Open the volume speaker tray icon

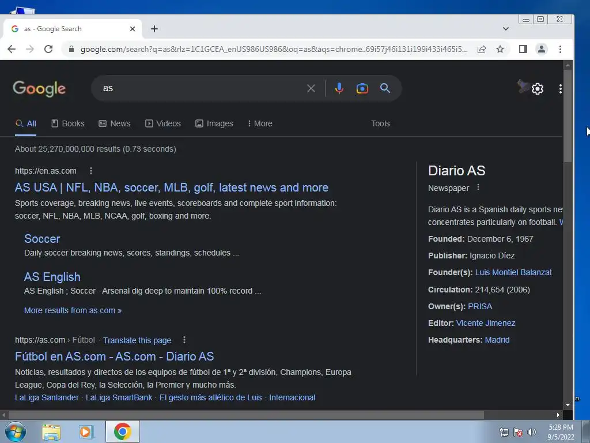coord(531,432)
